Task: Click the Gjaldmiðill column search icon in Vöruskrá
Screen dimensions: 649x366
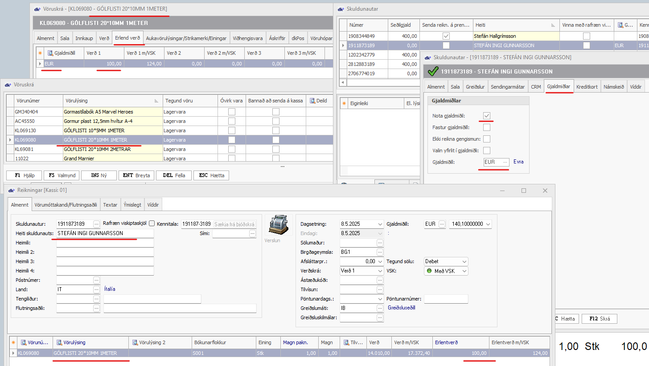Action: (50, 53)
